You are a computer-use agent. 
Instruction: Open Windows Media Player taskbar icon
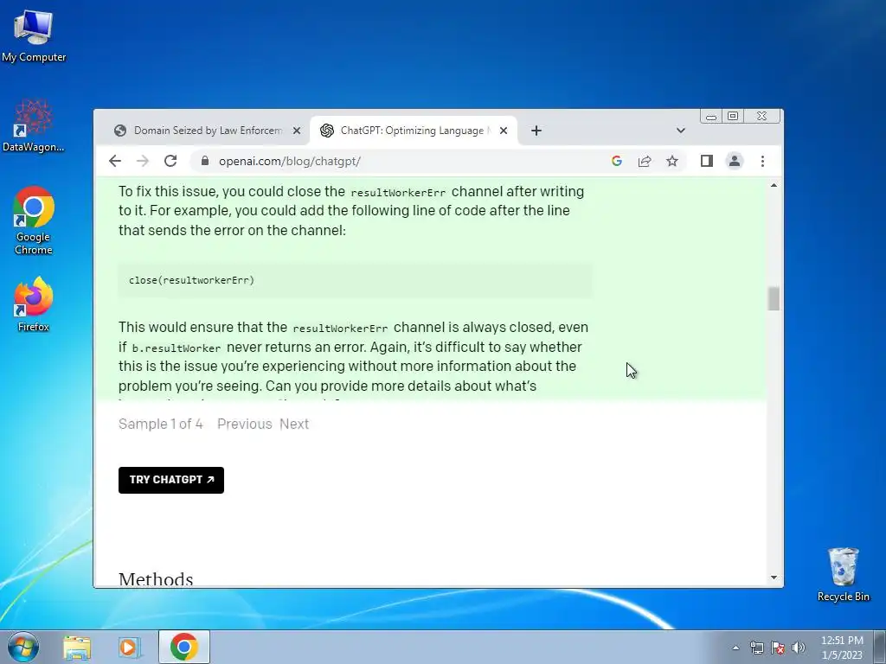(130, 647)
